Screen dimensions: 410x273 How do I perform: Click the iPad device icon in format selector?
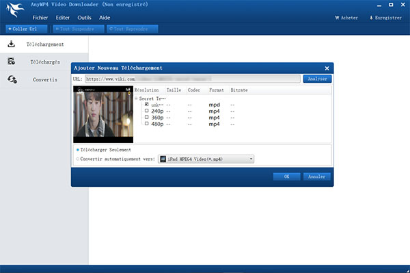coord(163,159)
